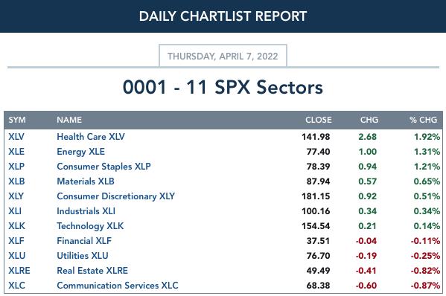
Task: Sort by the CHG column header
Action: click(x=369, y=120)
